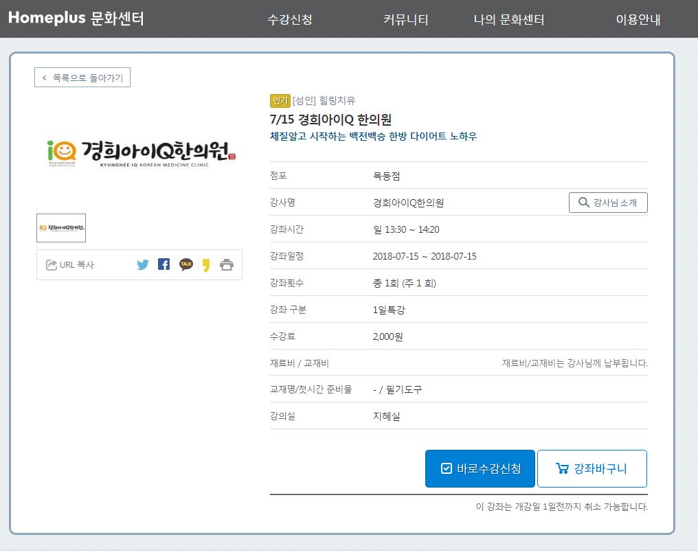
Task: Click the category text [성인] 힐링치유
Action: [x=324, y=101]
